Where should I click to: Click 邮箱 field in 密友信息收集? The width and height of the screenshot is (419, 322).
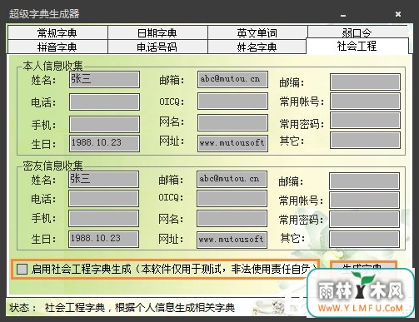[x=232, y=179]
